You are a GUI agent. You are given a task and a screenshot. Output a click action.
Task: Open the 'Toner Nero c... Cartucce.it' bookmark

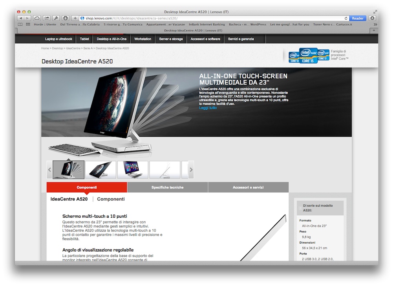point(333,25)
